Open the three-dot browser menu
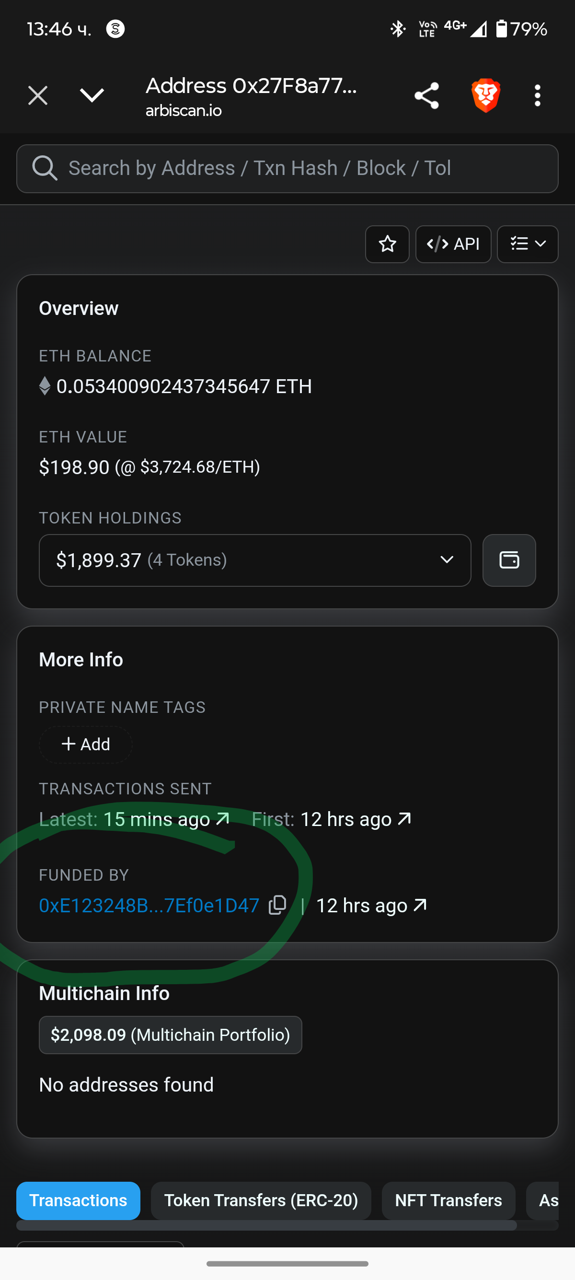The image size is (575, 1280). tap(537, 95)
